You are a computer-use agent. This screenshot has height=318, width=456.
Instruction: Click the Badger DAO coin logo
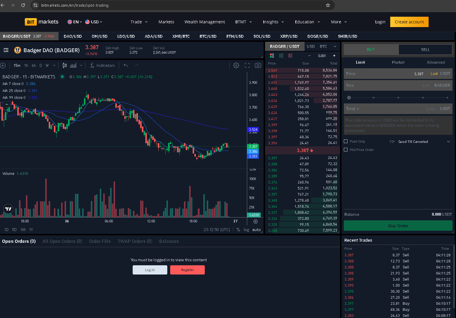point(18,50)
